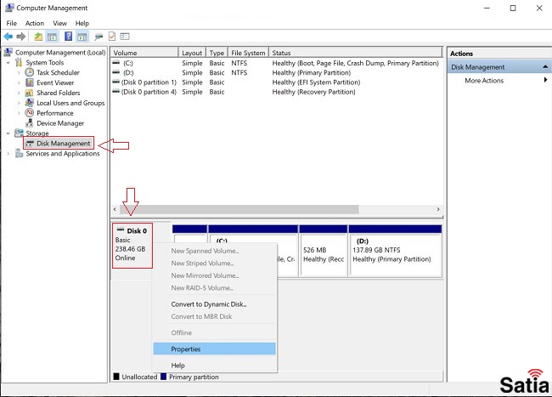Open the File menu
Screen dimensions: 552x397
click(11, 23)
